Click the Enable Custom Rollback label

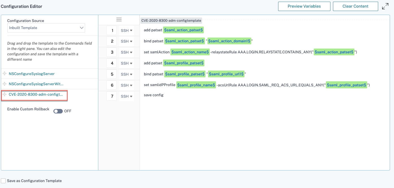coord(28,109)
